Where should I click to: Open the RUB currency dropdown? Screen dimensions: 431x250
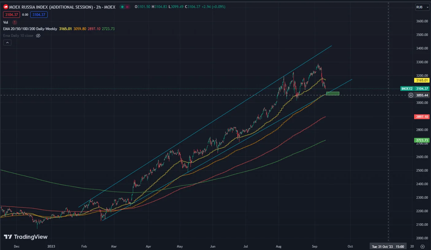click(422, 7)
